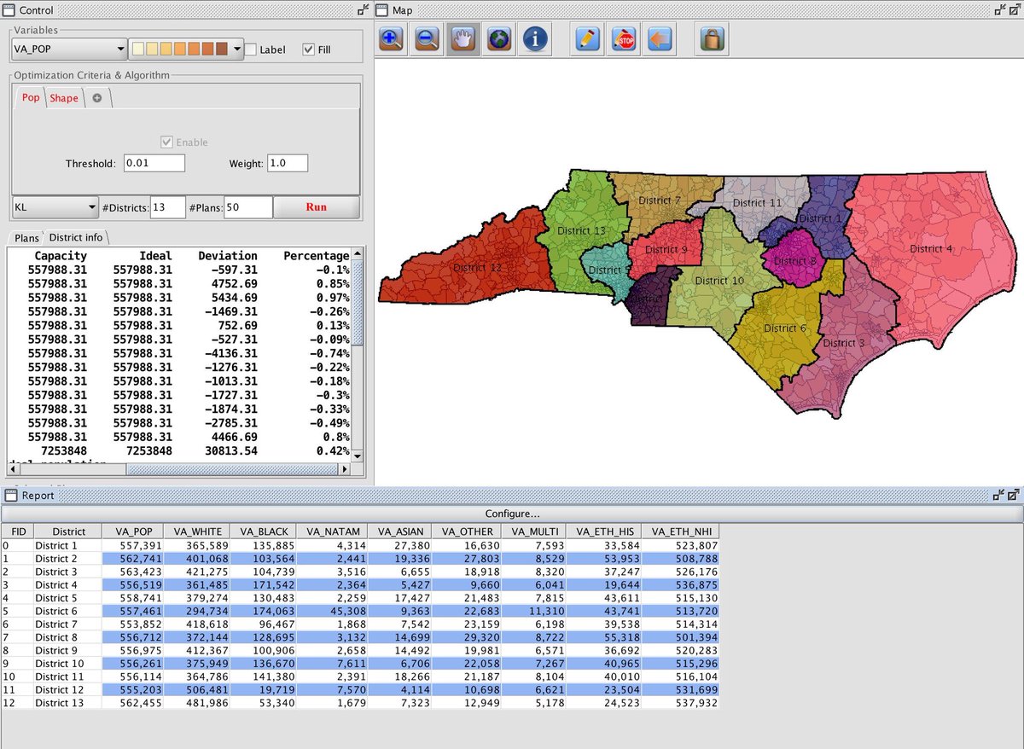Screen dimensions: 1024x749
Task: Click the stop sign icon
Action: click(x=624, y=38)
